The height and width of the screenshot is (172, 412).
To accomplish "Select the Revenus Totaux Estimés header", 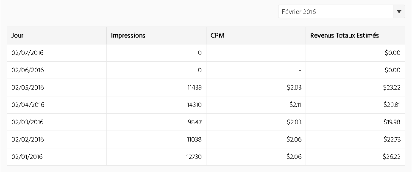I will coord(344,35).
